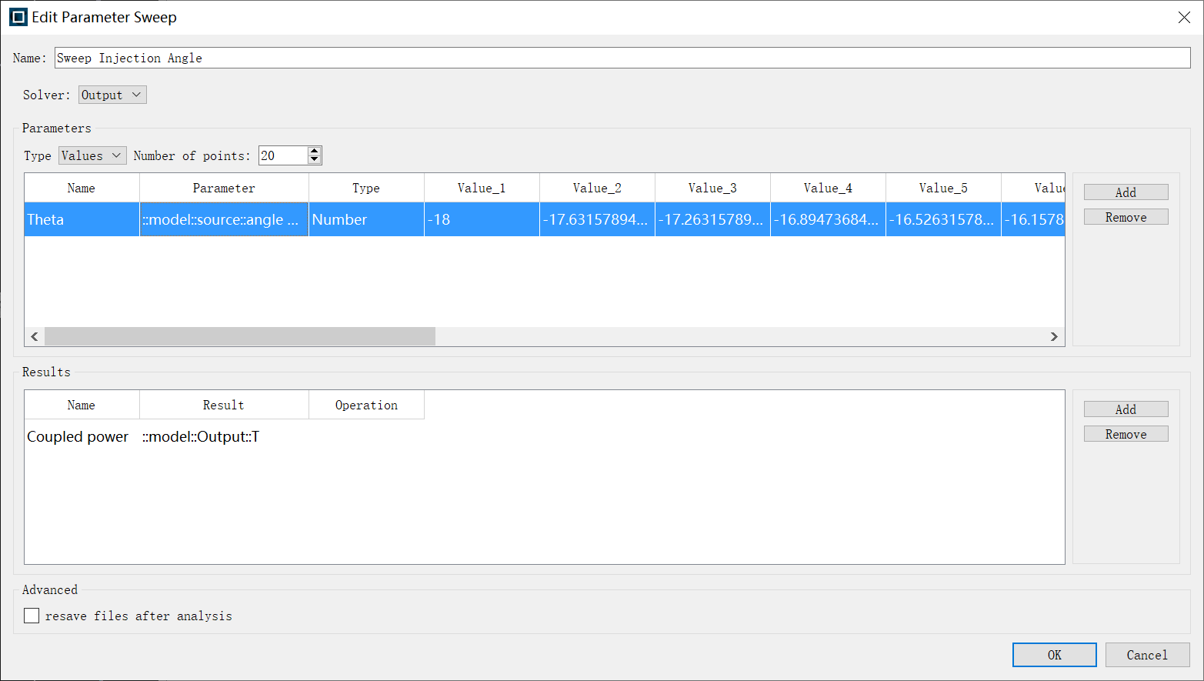The height and width of the screenshot is (681, 1204).
Task: Confirm the sweep with OK button
Action: click(1054, 655)
